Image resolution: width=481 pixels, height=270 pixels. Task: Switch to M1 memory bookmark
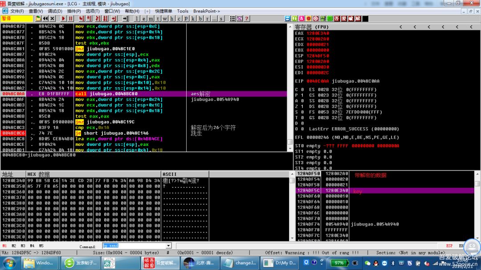point(4,246)
